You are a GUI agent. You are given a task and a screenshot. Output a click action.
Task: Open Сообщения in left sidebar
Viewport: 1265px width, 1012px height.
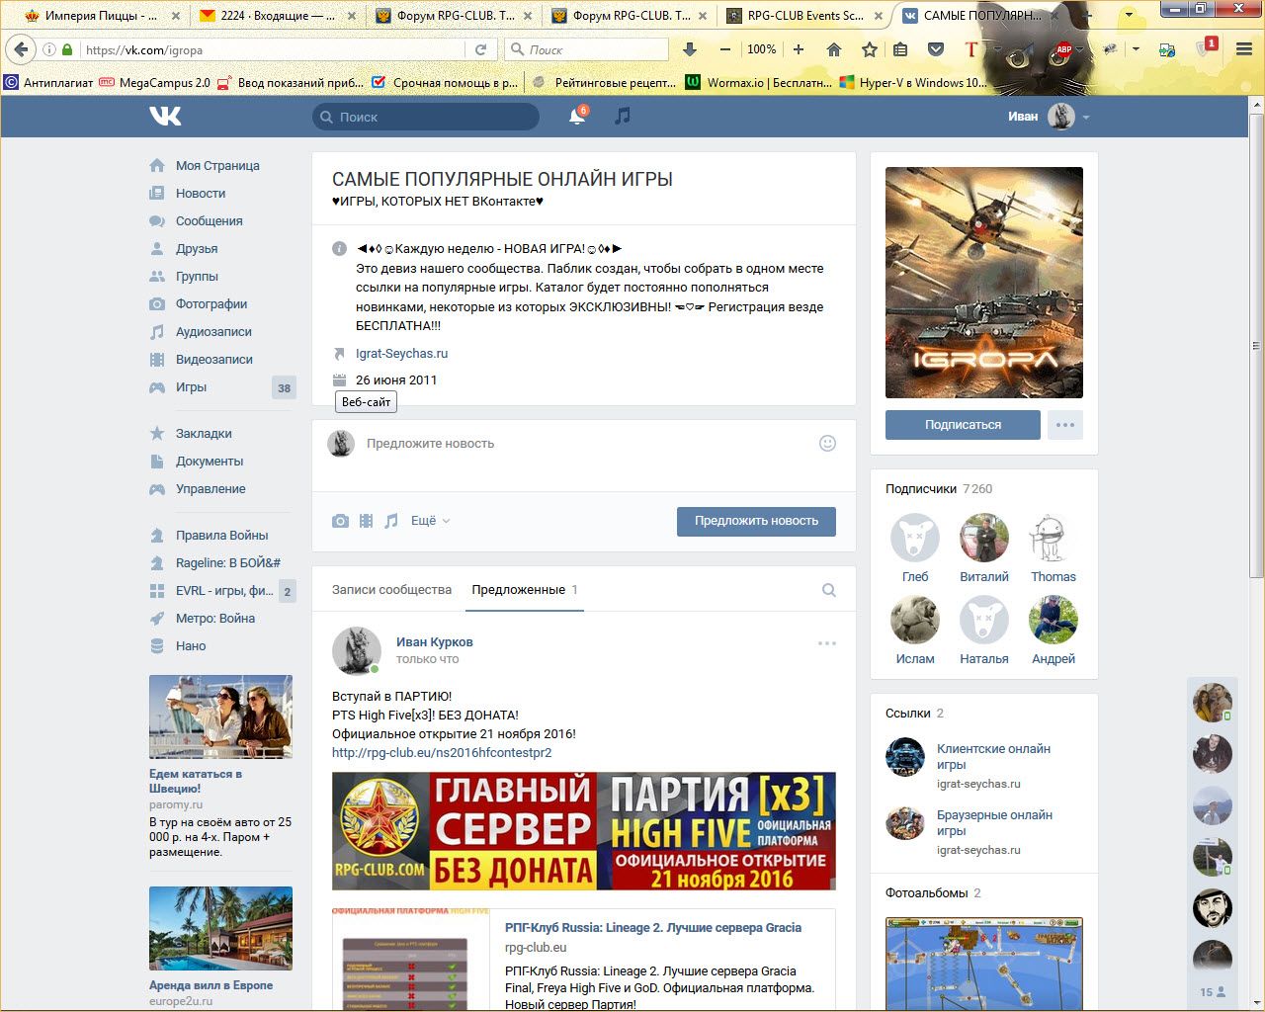(209, 221)
